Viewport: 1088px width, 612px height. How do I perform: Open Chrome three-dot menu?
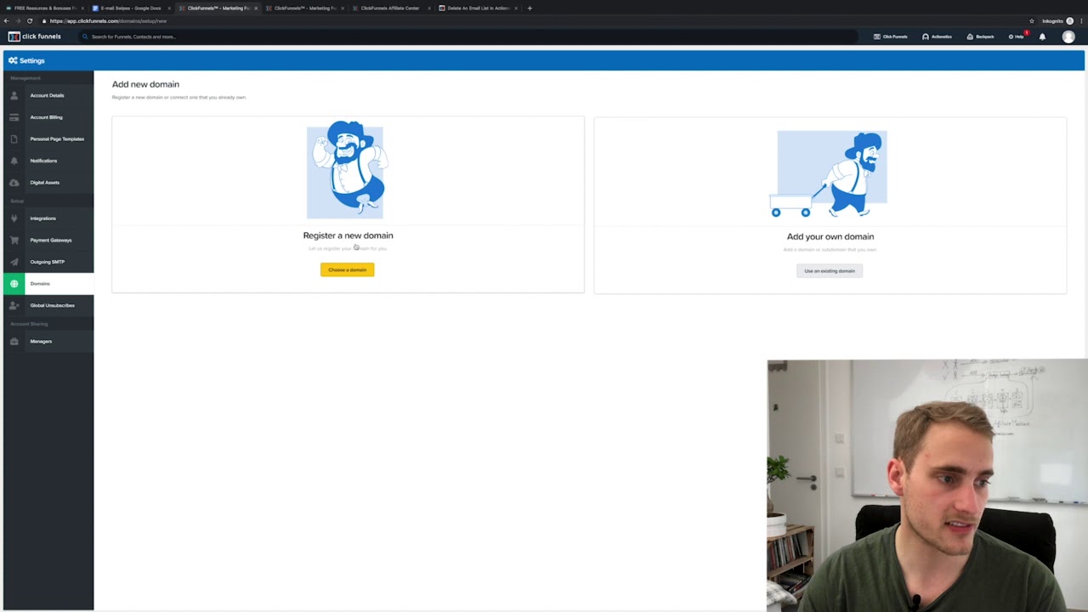click(1081, 21)
